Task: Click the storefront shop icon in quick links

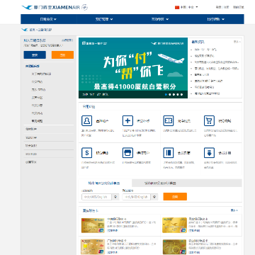Action: pos(127,153)
